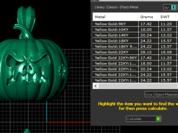Viewport: 178px width, 133px height.
Task: Click the Calculate button
Action: [x=144, y=119]
